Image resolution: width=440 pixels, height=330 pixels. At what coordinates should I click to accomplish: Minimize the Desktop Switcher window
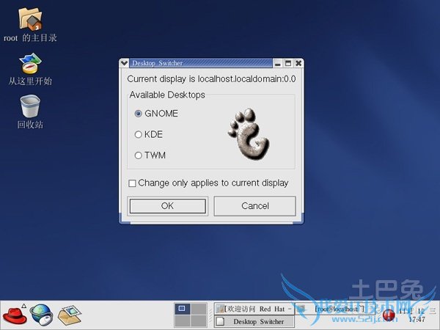coord(278,63)
